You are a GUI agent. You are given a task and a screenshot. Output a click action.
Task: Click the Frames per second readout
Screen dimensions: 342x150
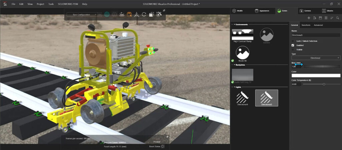[77, 138]
